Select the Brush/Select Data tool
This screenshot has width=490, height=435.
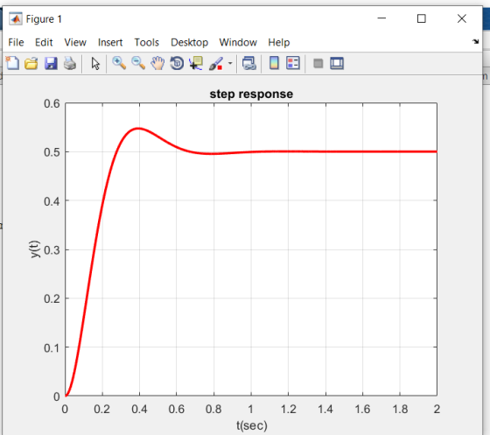tap(216, 63)
